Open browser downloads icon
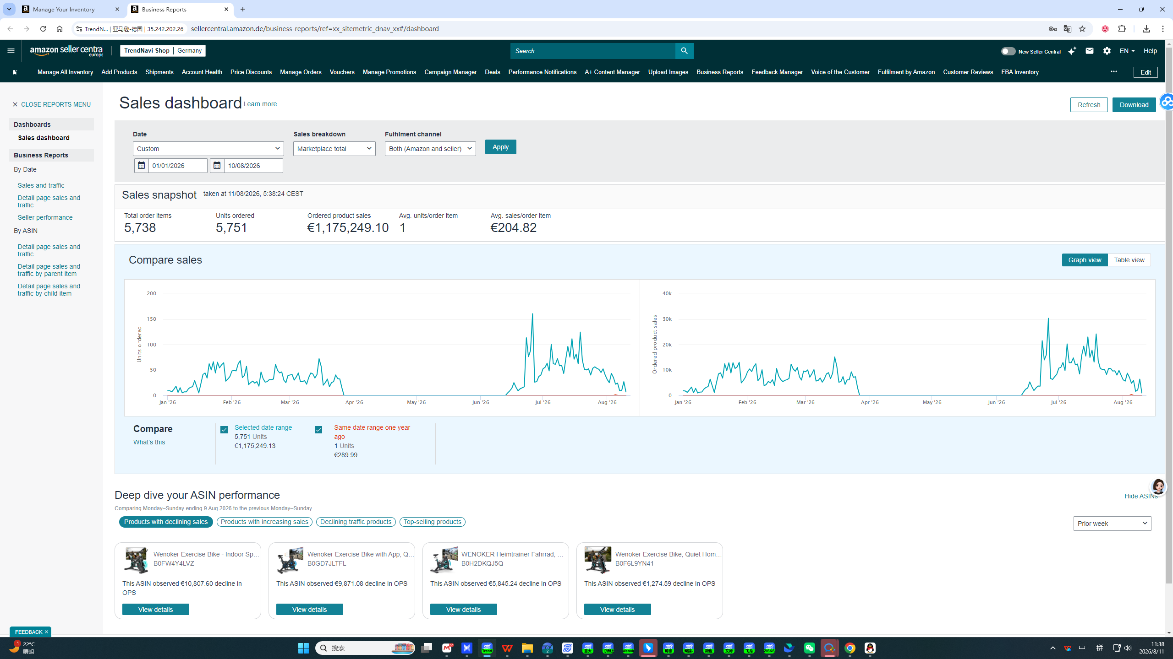 point(1146,29)
